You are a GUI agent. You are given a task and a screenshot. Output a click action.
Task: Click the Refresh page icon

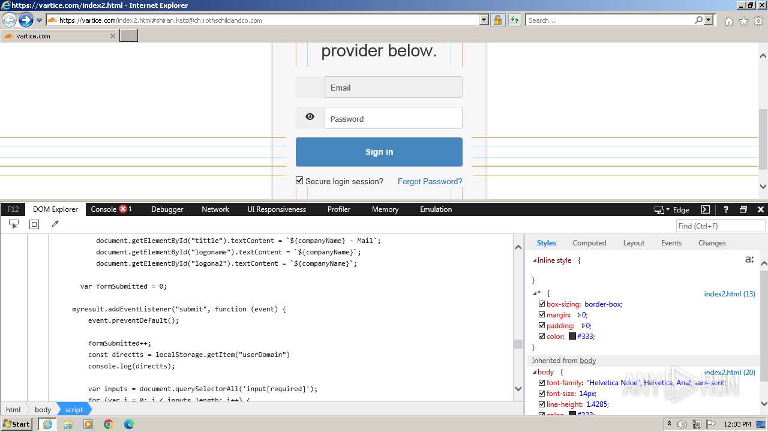[514, 20]
